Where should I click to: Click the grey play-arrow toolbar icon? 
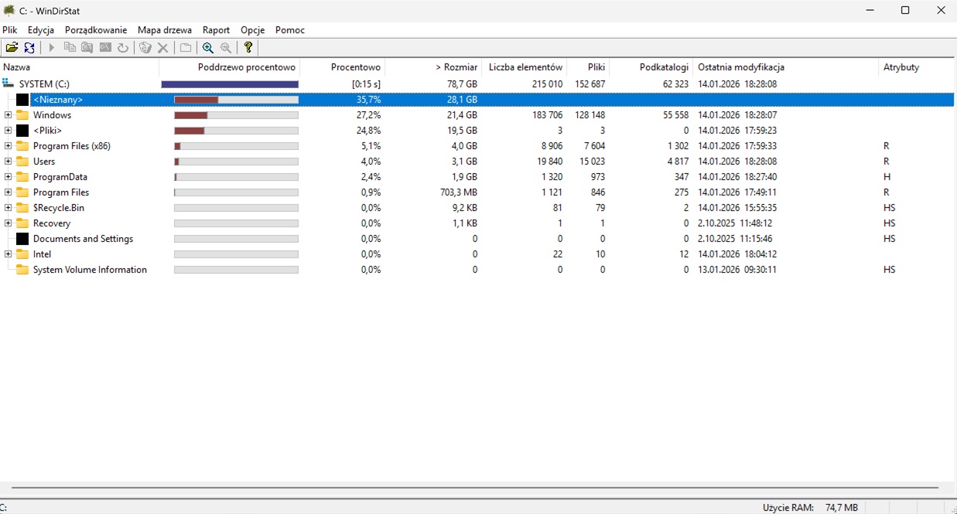pyautogui.click(x=52, y=48)
